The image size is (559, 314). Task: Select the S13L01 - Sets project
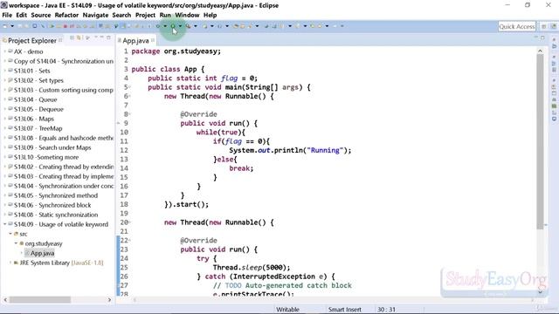point(31,71)
